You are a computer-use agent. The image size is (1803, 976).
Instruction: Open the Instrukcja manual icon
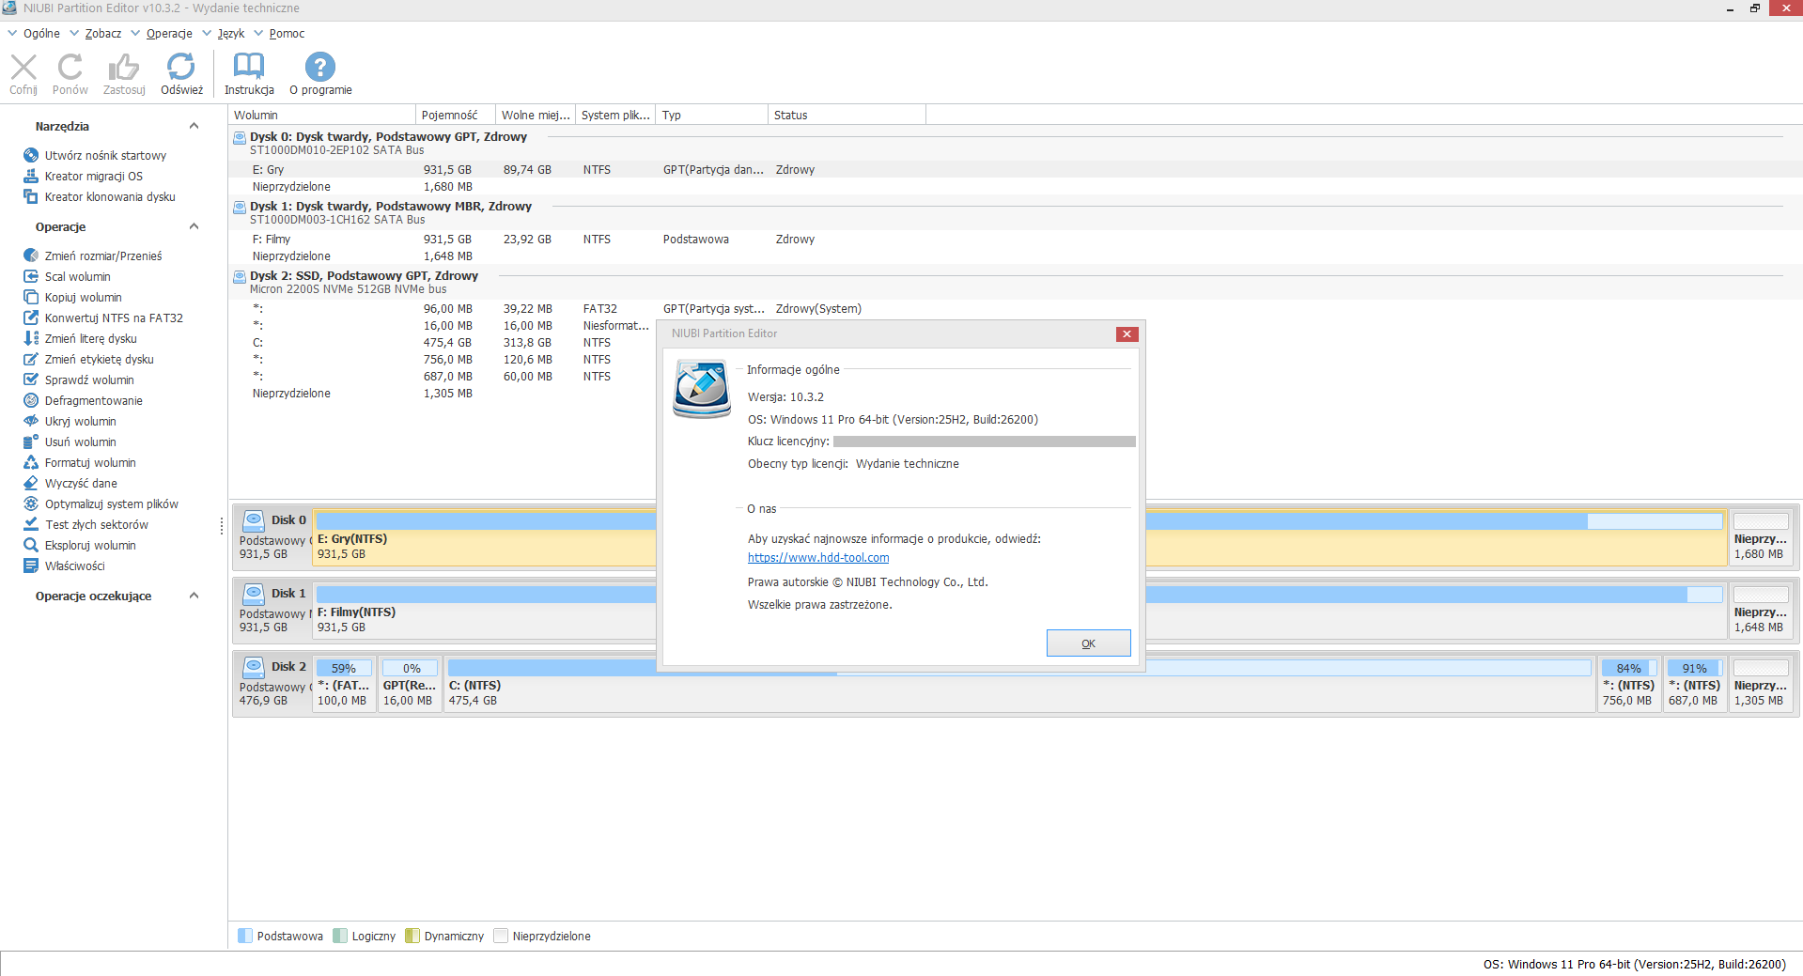(x=249, y=67)
